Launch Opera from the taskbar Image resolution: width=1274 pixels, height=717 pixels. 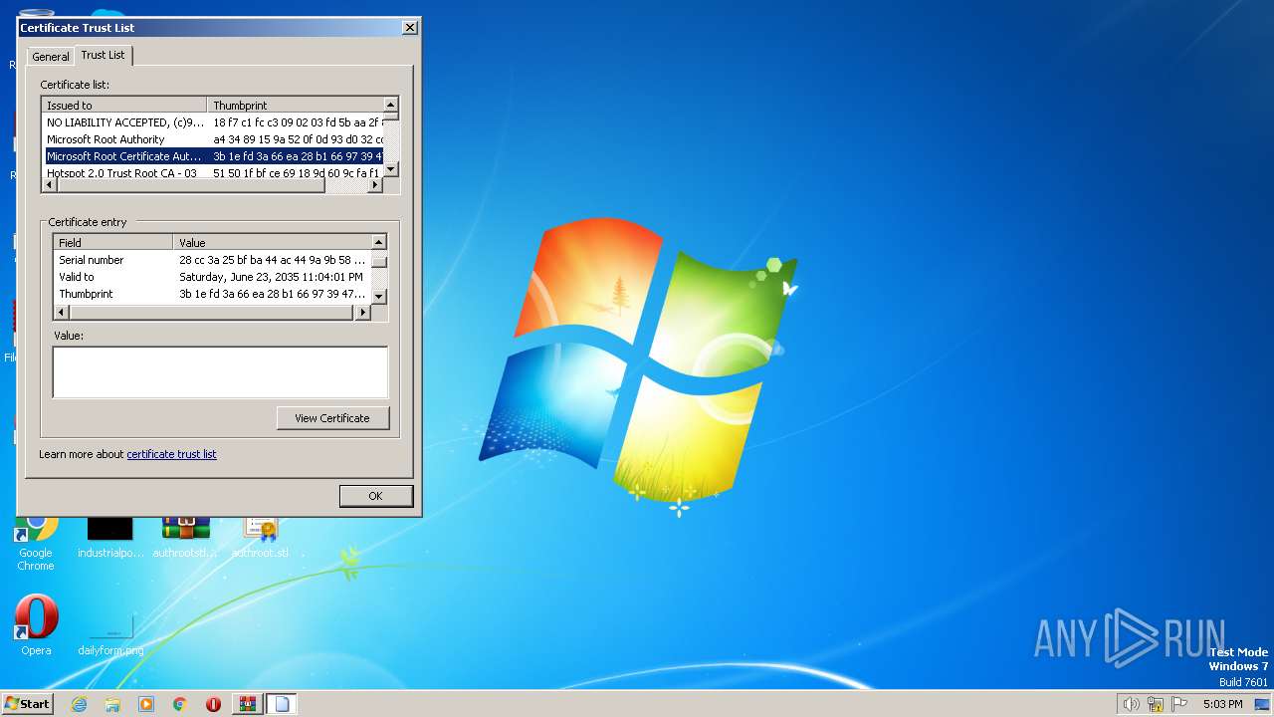coord(213,704)
